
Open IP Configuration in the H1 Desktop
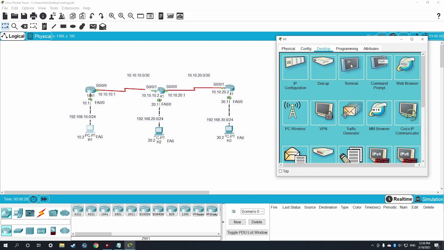tap(295, 73)
